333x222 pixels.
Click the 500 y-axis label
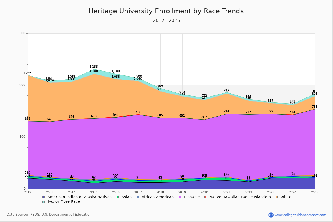coord(22,137)
